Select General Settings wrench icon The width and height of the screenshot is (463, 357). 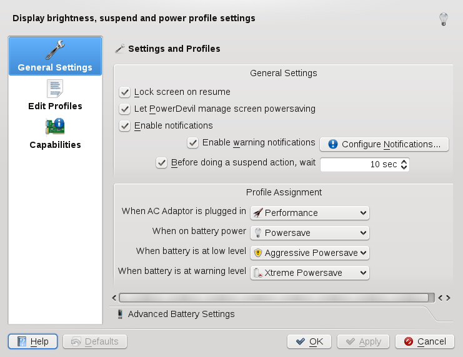(55, 50)
